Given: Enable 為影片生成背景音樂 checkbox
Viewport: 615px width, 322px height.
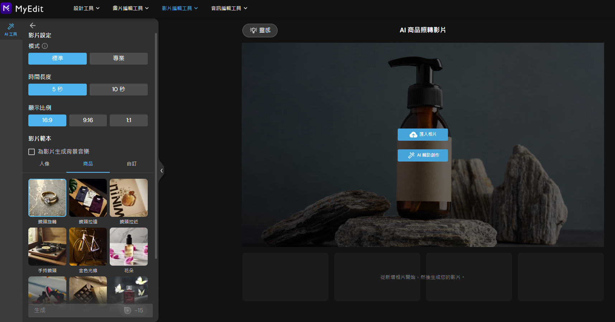Looking at the screenshot, I should point(32,152).
